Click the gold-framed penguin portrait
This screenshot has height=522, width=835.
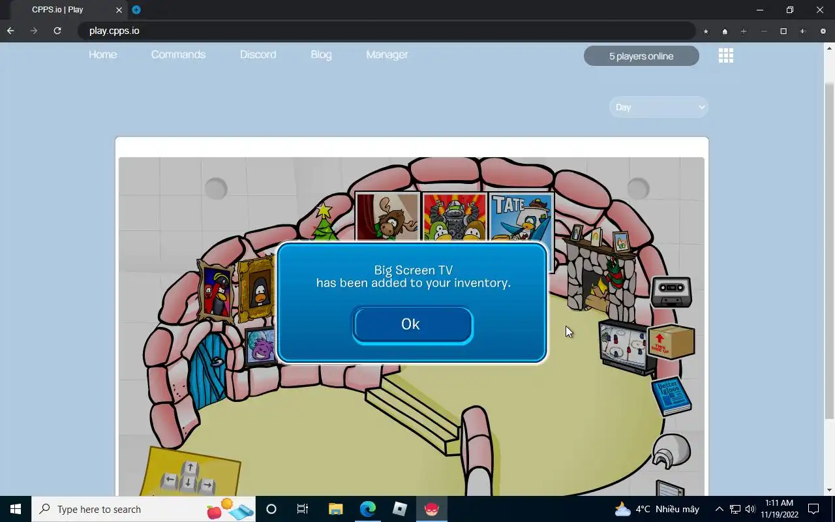point(258,289)
